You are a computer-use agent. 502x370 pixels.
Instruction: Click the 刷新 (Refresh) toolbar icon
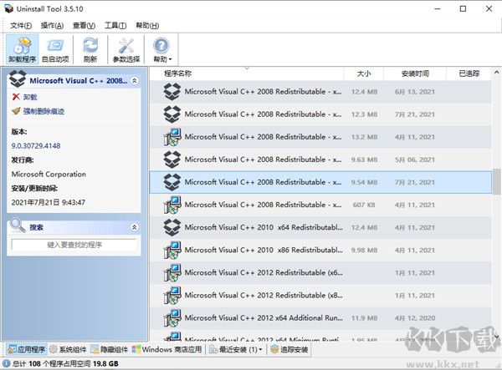click(x=90, y=47)
